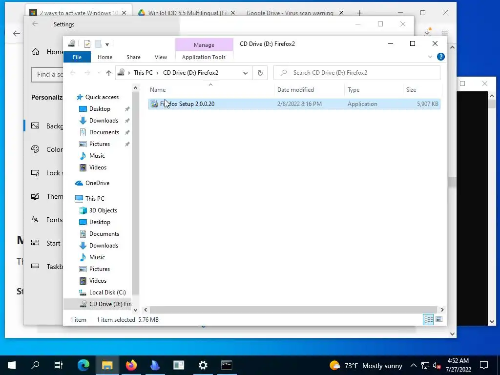This screenshot has height=375, width=500.
Task: Click Colors palette icon in Settings
Action: (x=35, y=149)
